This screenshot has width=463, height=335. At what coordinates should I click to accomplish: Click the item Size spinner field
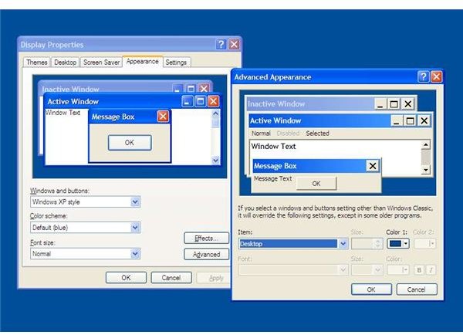click(x=367, y=244)
